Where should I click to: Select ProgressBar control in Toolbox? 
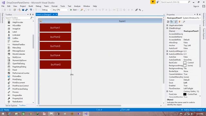pos(17,95)
